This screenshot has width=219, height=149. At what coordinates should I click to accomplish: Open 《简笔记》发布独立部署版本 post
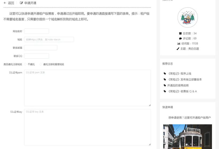185,80
